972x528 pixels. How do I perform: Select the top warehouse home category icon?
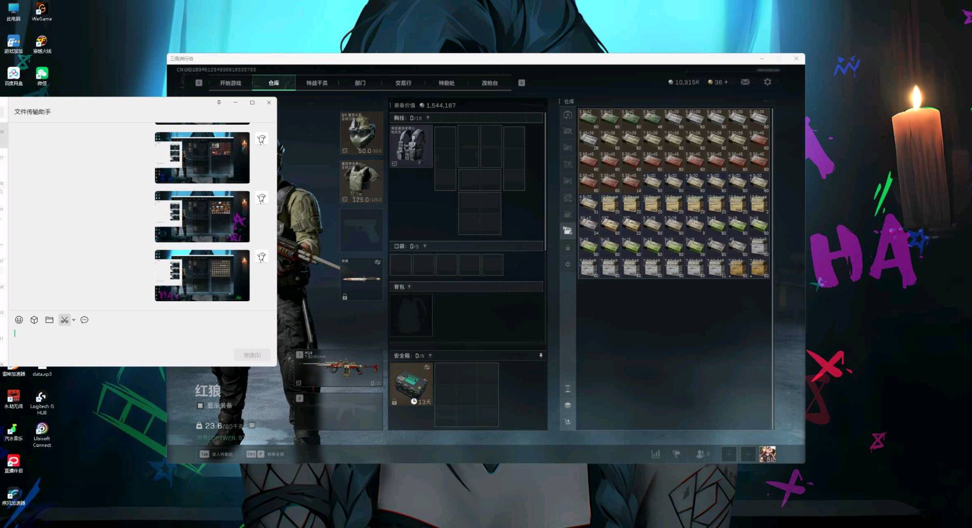(x=568, y=115)
